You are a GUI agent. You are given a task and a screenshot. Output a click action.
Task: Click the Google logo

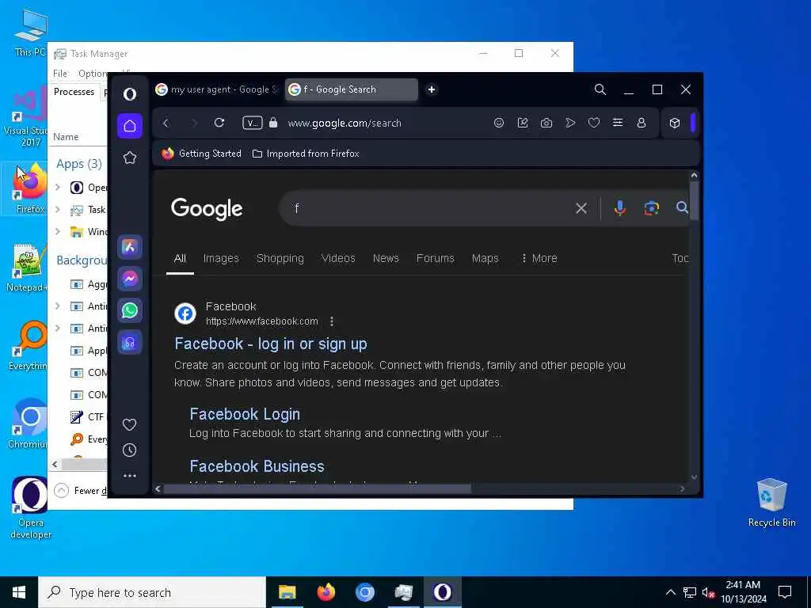click(x=207, y=208)
